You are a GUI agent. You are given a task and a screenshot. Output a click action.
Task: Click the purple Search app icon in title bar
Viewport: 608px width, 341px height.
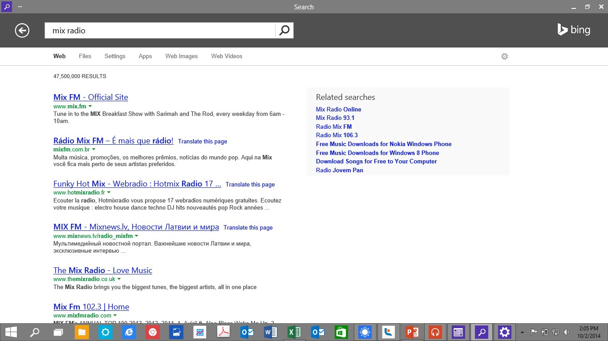(6, 7)
